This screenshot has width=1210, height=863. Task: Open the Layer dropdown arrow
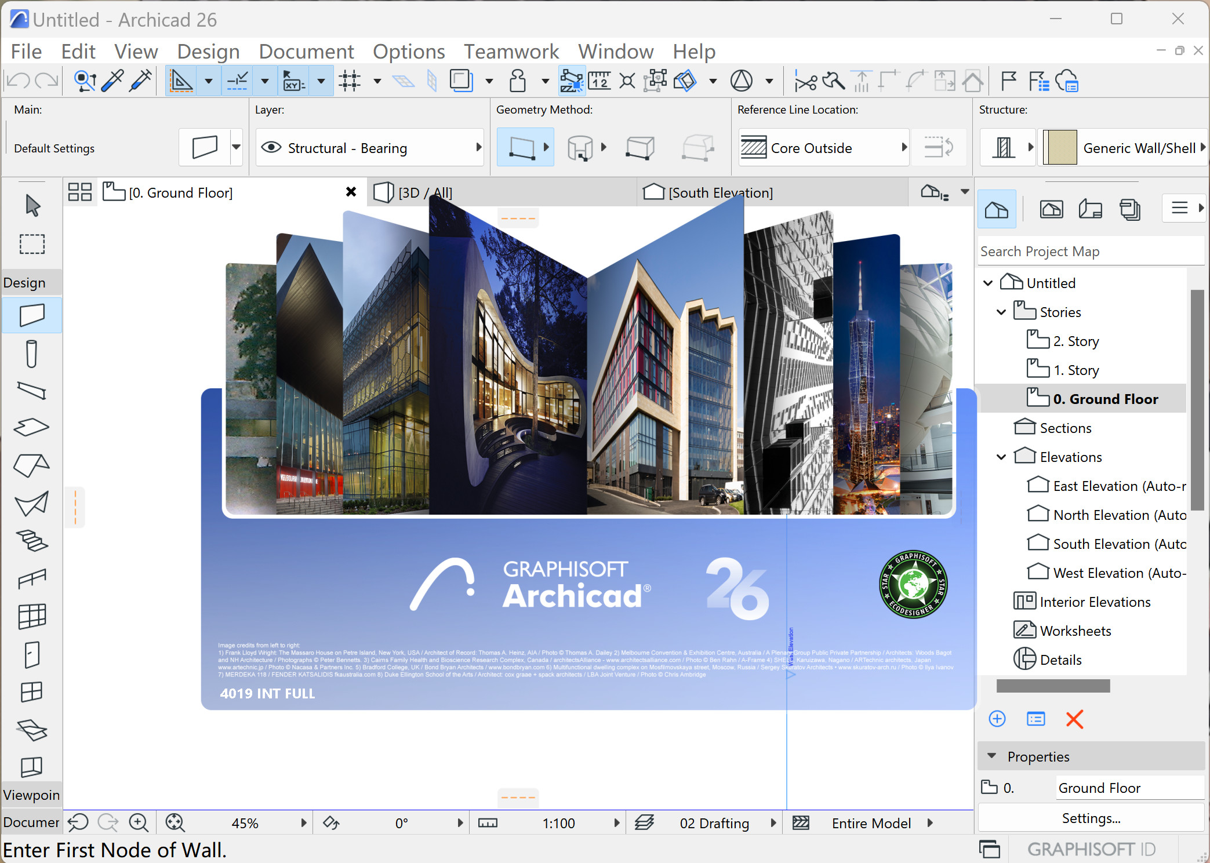click(479, 147)
